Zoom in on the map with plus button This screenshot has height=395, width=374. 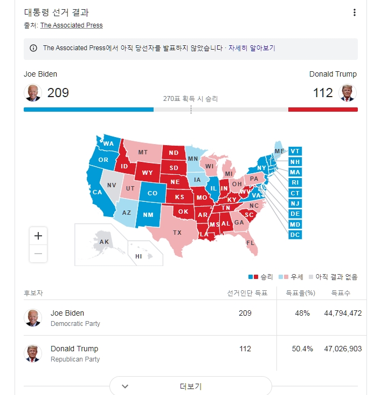(38, 236)
